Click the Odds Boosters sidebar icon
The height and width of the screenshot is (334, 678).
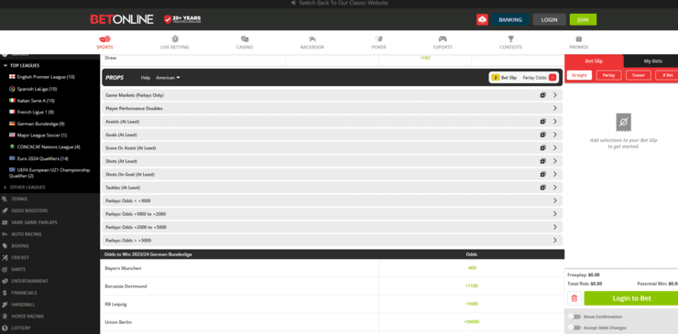pos(5,210)
